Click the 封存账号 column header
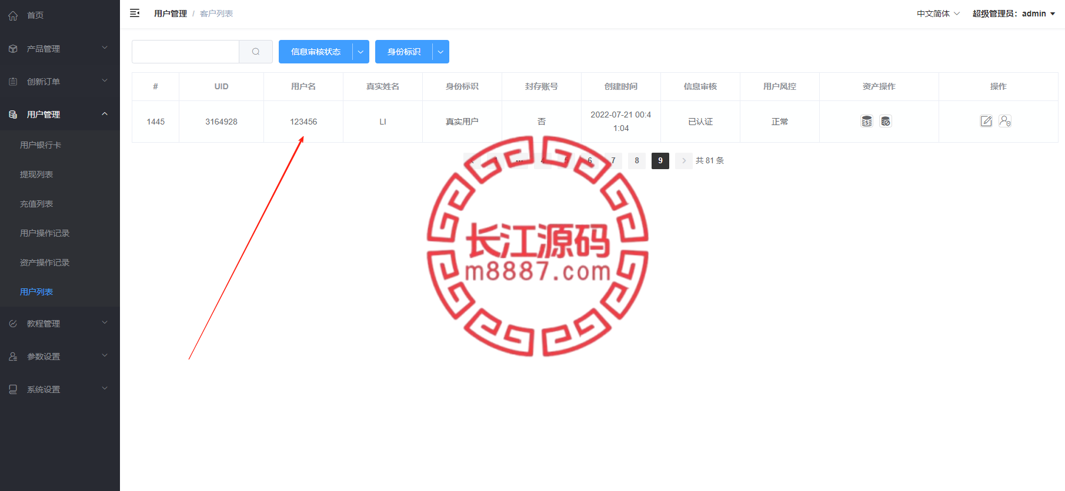The height and width of the screenshot is (491, 1065). (542, 86)
